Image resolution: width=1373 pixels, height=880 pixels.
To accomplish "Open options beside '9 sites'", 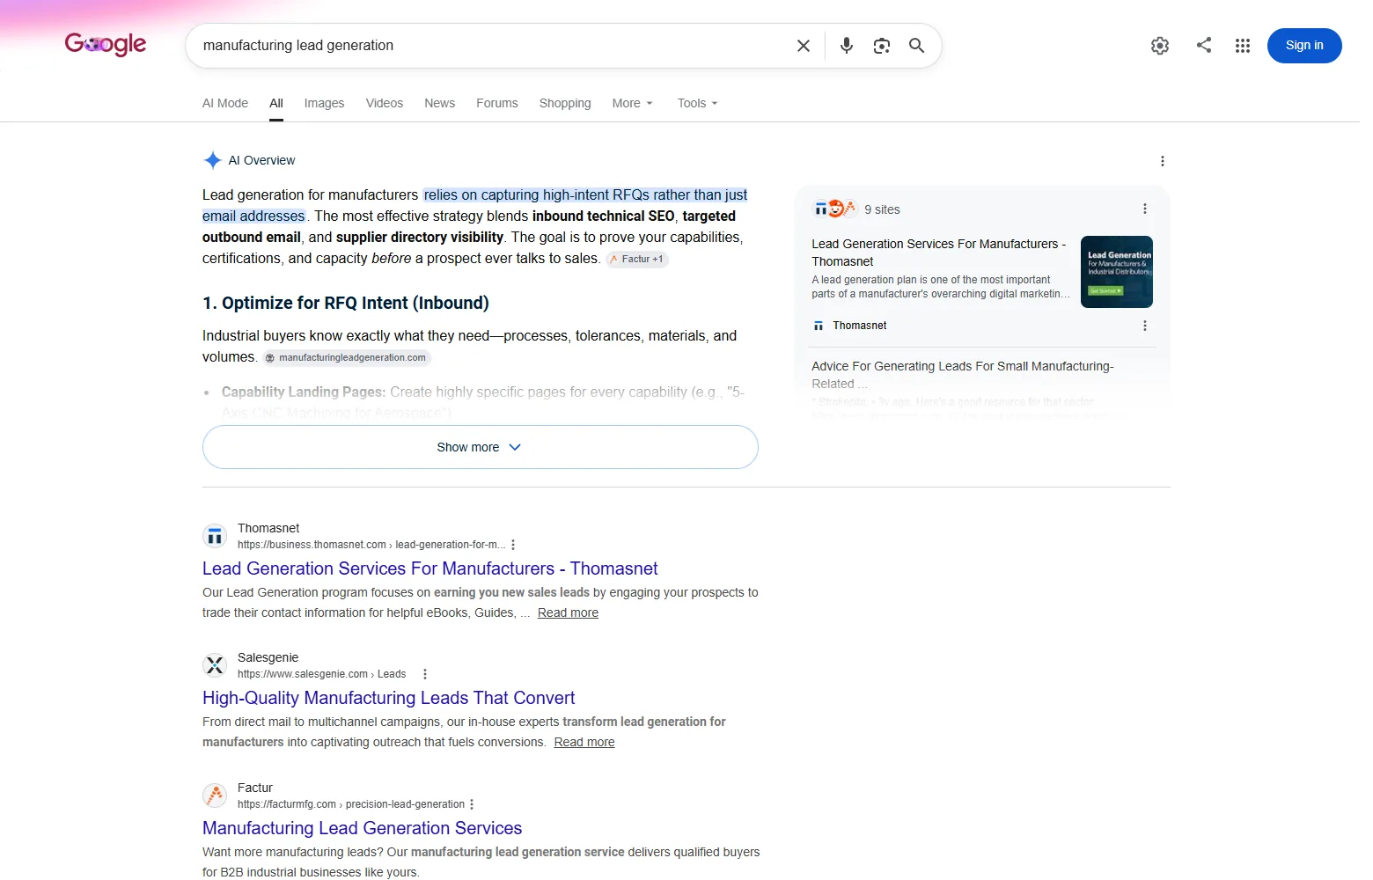I will point(1145,209).
